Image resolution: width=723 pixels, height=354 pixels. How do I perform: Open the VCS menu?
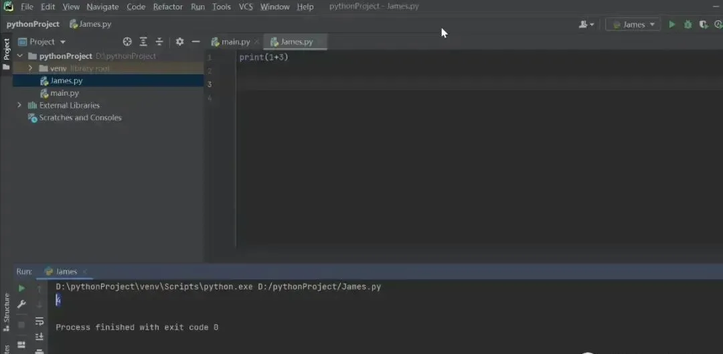tap(246, 7)
